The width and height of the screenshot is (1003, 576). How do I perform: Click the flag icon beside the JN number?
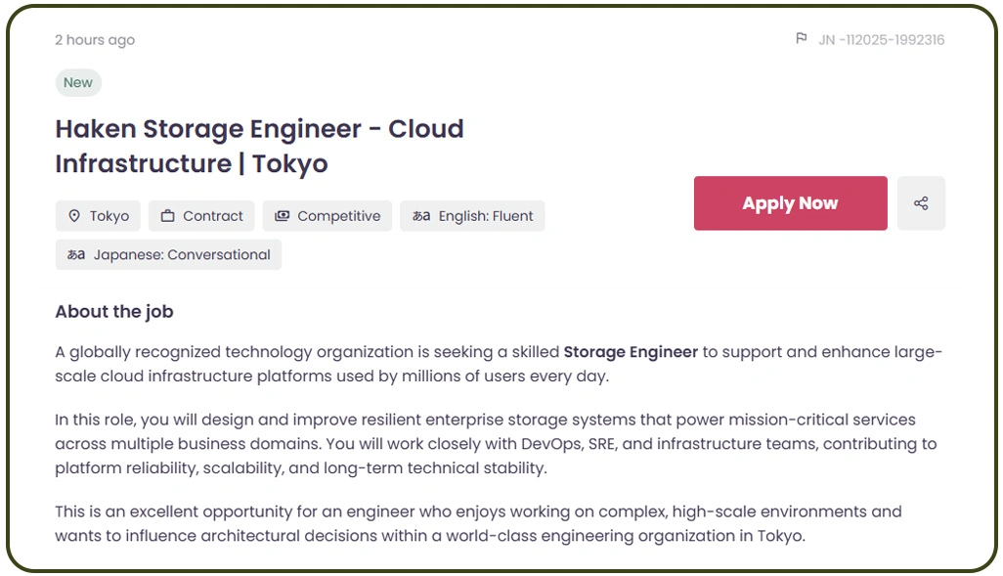(x=802, y=39)
